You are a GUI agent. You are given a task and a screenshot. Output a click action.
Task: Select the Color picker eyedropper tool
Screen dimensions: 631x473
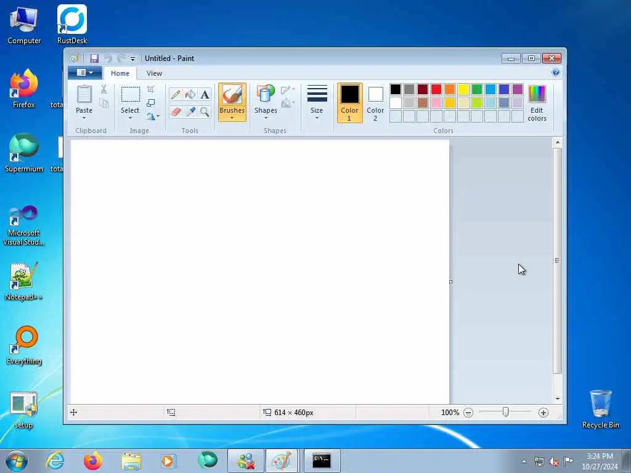pyautogui.click(x=190, y=112)
